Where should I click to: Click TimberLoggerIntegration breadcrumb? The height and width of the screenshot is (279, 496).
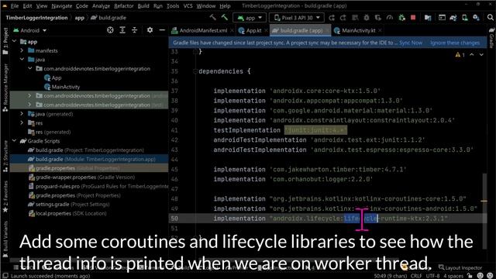click(36, 18)
